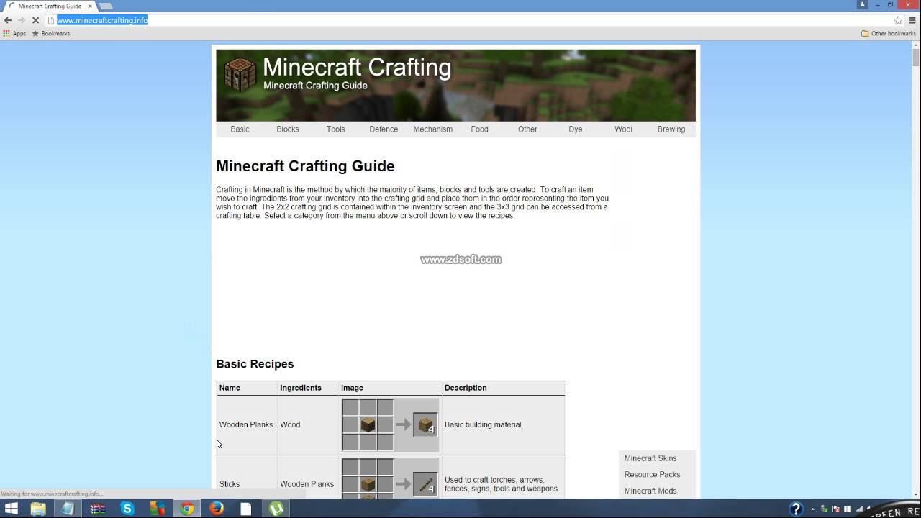Open the Other recipes category

coord(527,129)
